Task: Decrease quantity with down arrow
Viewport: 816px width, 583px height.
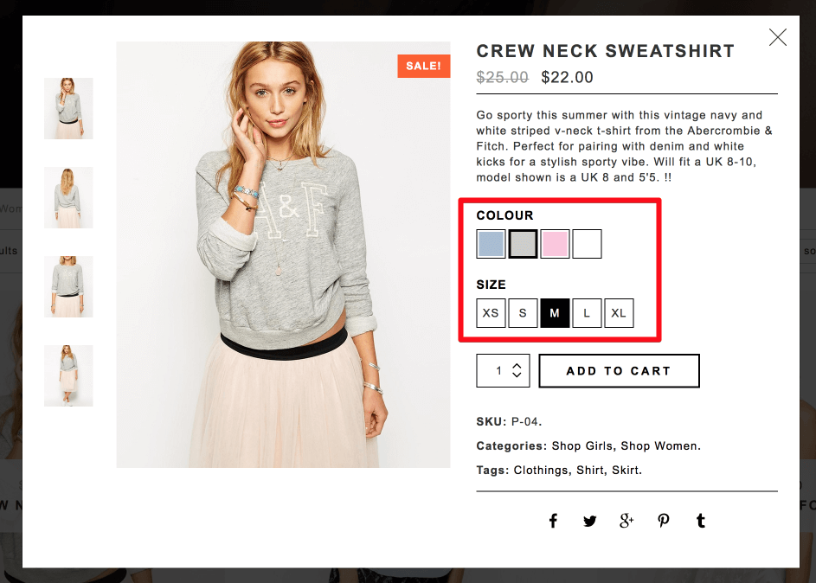Action: pyautogui.click(x=517, y=375)
